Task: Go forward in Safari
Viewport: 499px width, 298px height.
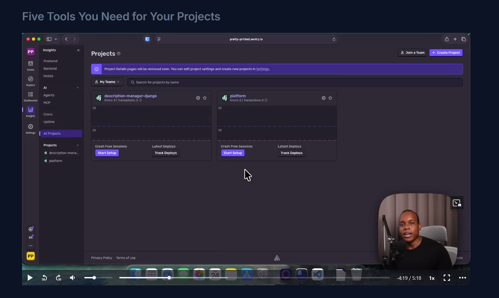Action: (x=74, y=39)
